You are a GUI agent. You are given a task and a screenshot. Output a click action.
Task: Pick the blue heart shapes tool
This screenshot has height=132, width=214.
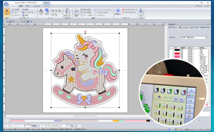click(47, 12)
